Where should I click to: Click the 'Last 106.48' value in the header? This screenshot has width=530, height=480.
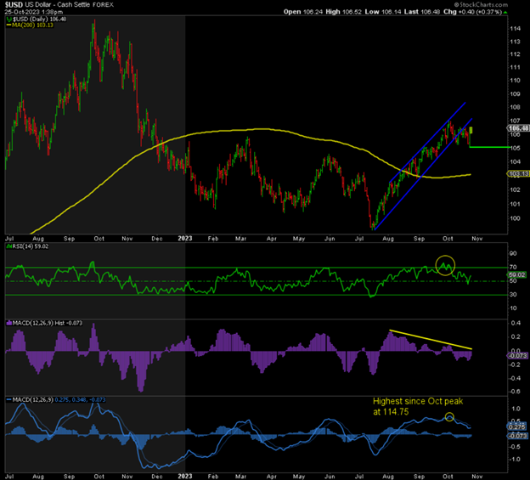422,12
